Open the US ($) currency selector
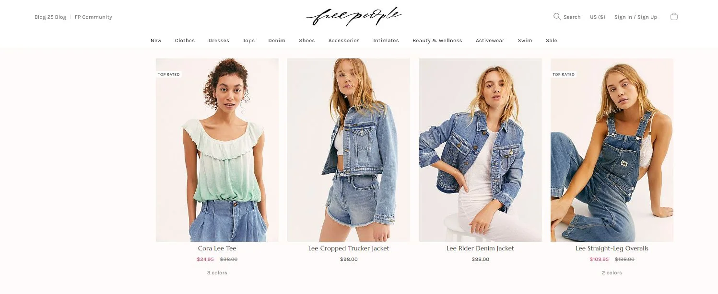 coord(598,17)
